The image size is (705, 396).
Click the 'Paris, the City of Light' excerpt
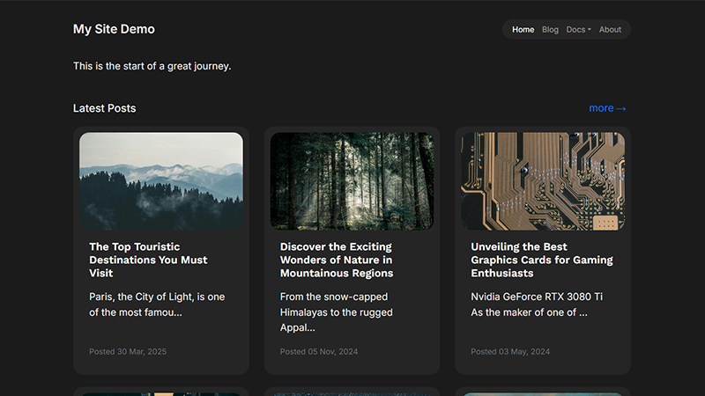(157, 304)
